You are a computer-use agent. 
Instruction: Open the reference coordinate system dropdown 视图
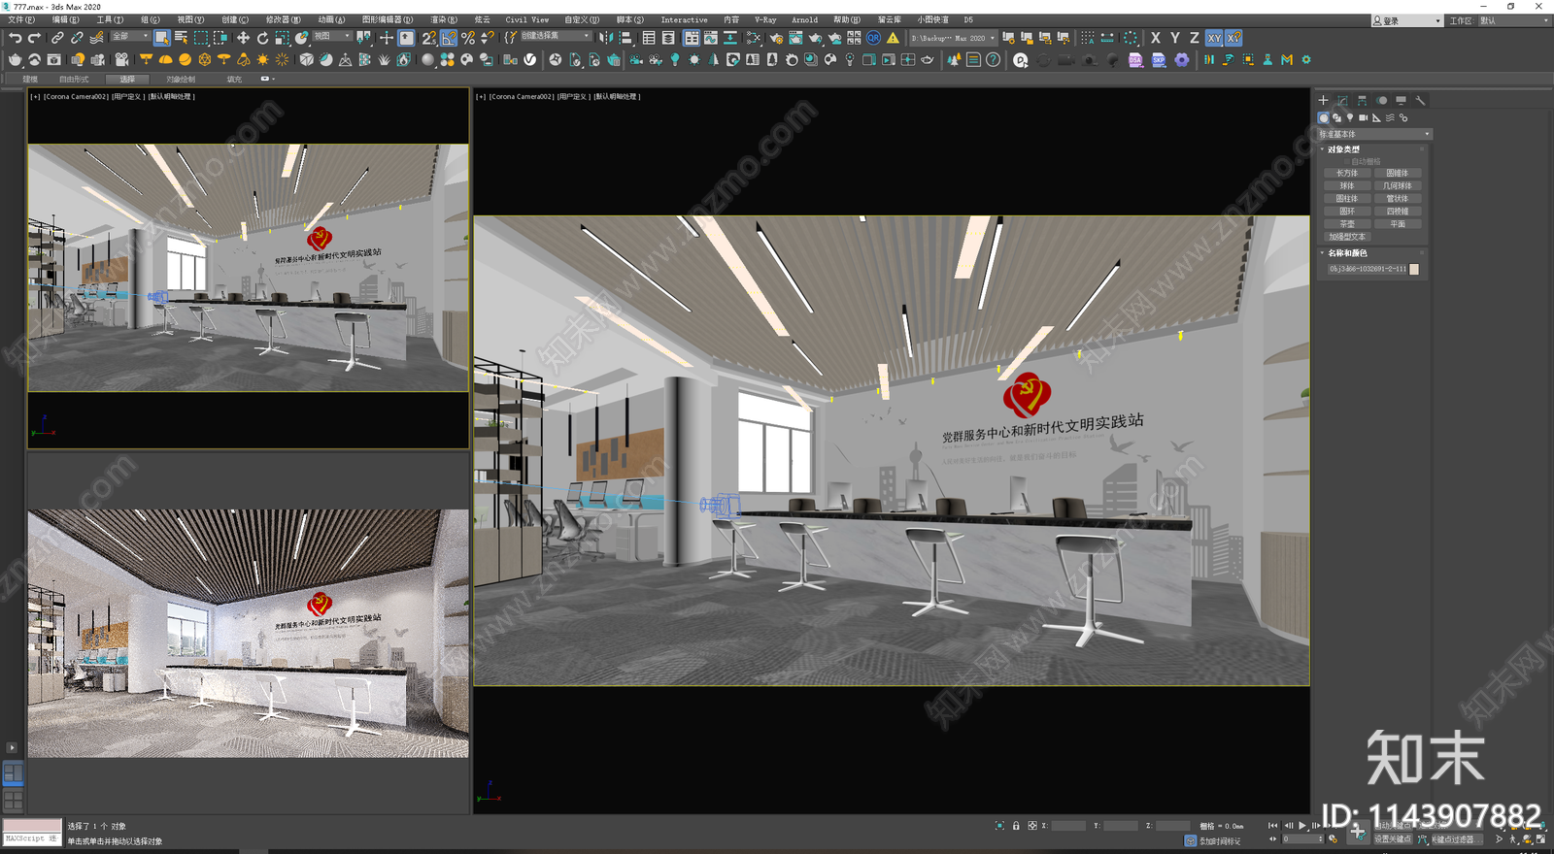pos(331,37)
